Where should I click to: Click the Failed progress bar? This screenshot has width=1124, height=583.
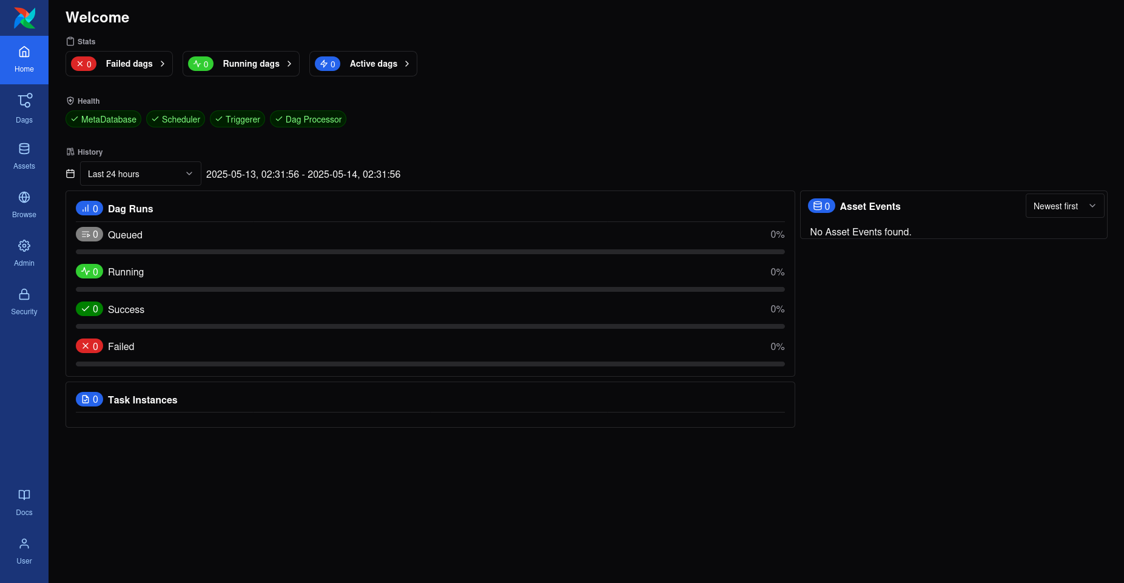pyautogui.click(x=430, y=364)
